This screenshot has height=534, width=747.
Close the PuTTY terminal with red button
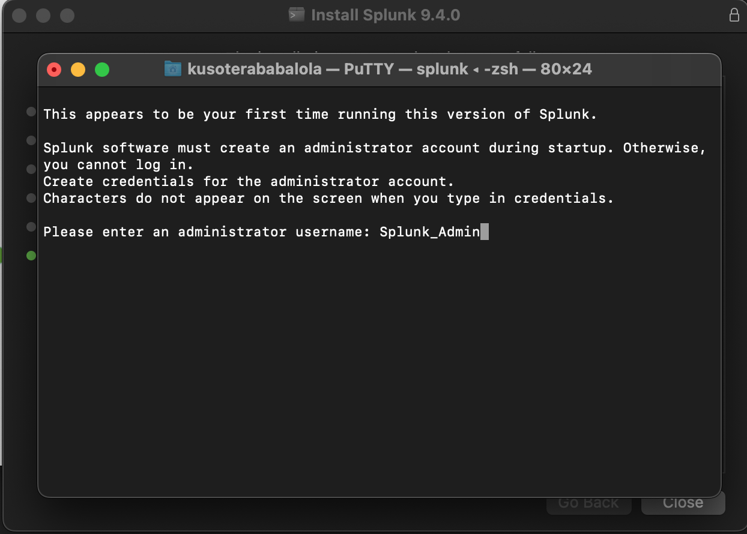[x=54, y=70]
